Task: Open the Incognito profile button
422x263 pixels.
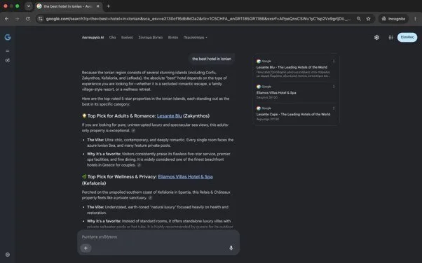Action: pyautogui.click(x=393, y=19)
